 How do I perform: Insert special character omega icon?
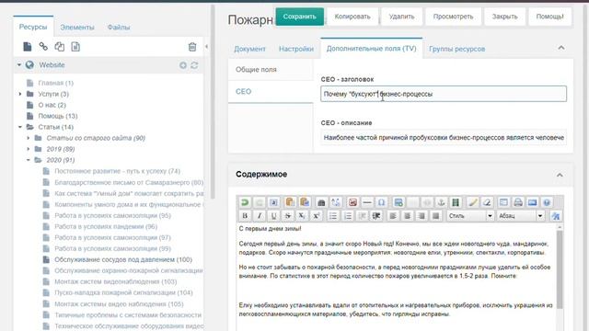tap(381, 202)
